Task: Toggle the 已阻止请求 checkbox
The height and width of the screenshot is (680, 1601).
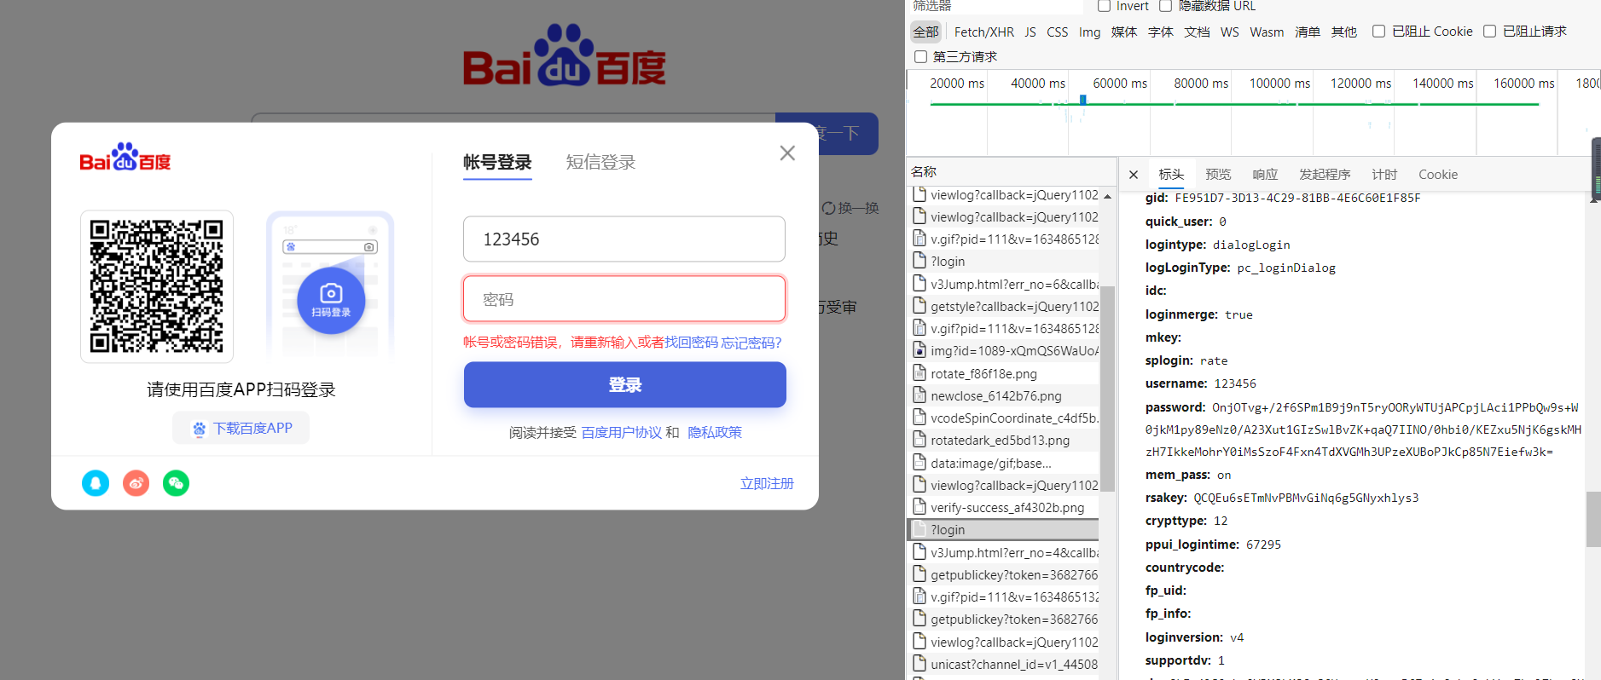Action: coord(1489,32)
